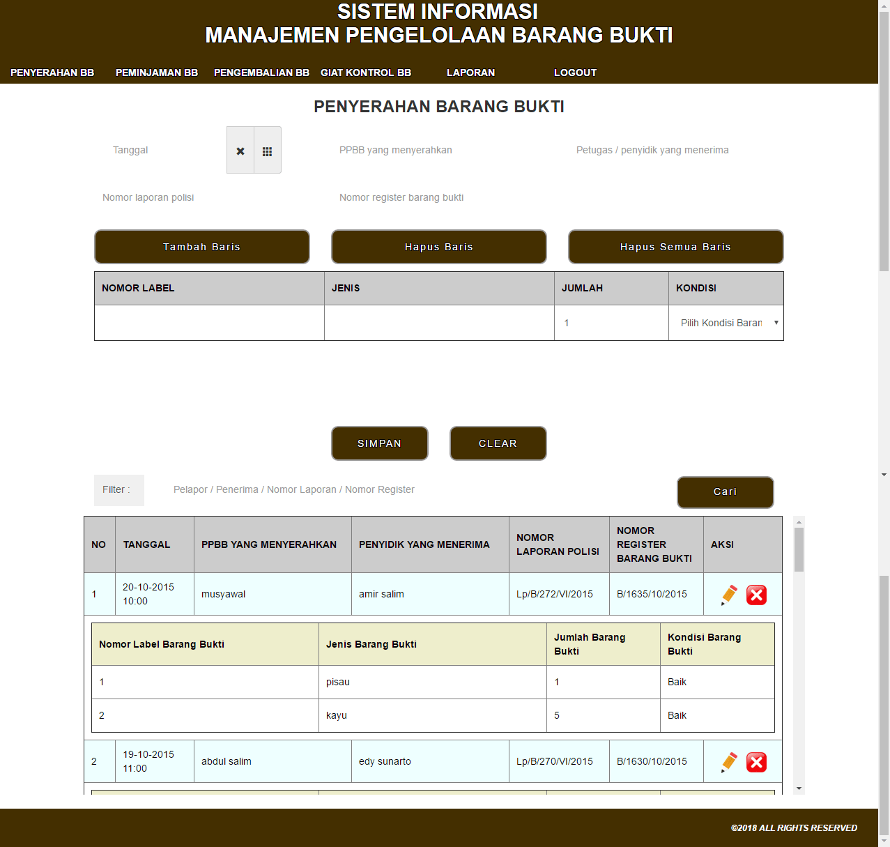Delete the abdul salim record with red X
Image resolution: width=890 pixels, height=847 pixels.
756,762
